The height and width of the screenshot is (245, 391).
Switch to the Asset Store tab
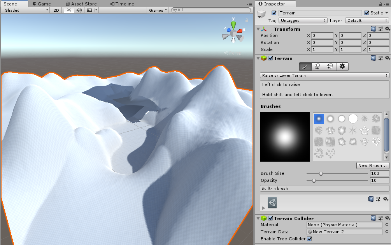coord(82,4)
